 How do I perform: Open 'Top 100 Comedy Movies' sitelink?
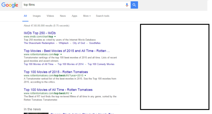[x=101, y=64]
